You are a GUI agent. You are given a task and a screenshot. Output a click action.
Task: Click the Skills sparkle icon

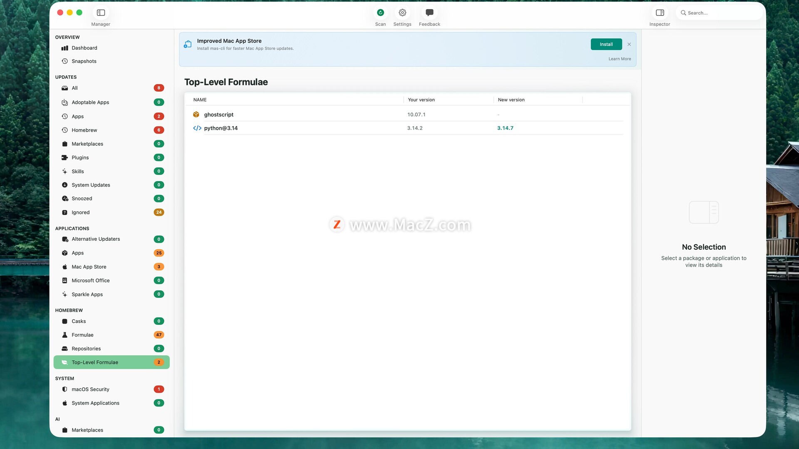click(x=65, y=172)
